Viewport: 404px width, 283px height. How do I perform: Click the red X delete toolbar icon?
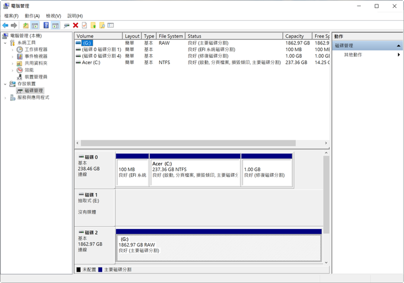coord(76,25)
